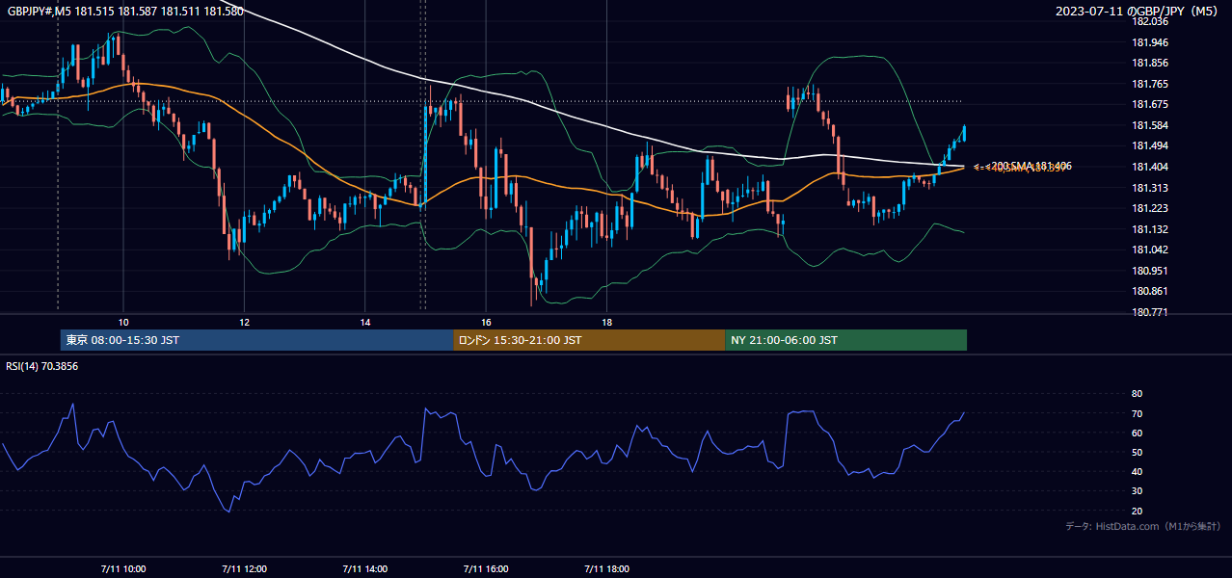Viewport: 1232px width, 578px height.
Task: Click the 7/11 18:00 bottom time label
Action: coord(606,568)
